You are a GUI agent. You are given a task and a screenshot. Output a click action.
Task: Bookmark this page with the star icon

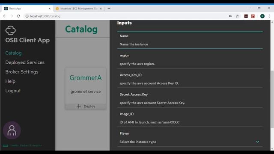pos(237,16)
